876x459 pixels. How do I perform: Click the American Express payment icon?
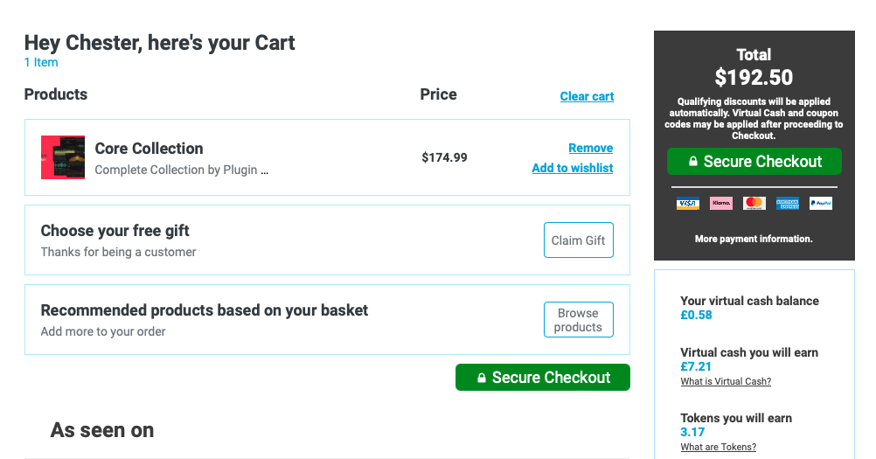click(787, 204)
